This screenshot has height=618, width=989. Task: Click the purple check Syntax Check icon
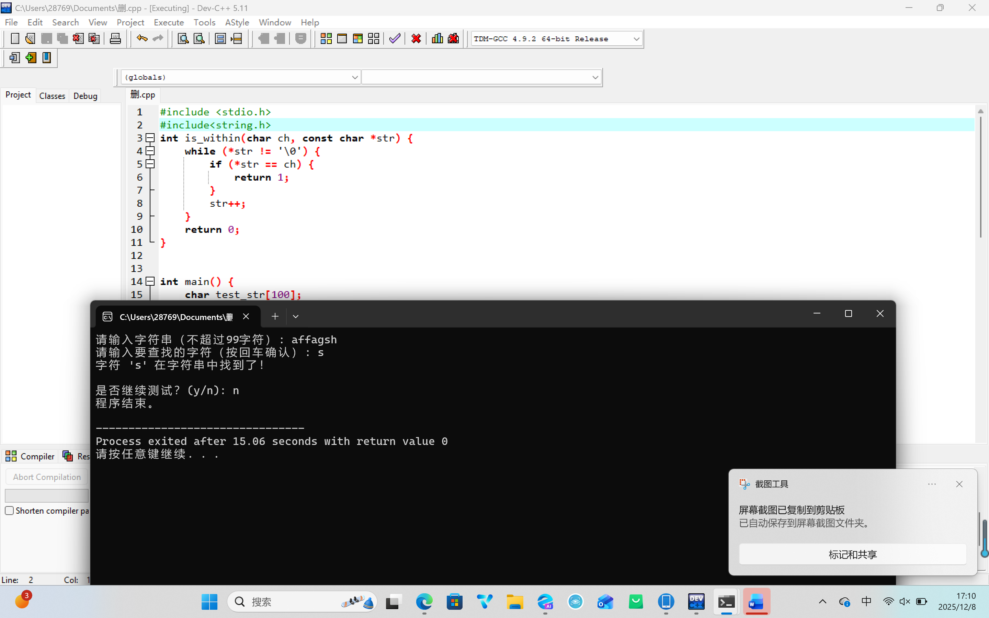point(394,39)
